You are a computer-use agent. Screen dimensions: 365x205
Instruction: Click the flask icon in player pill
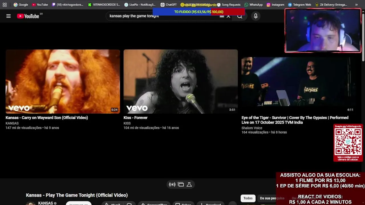click(189, 184)
